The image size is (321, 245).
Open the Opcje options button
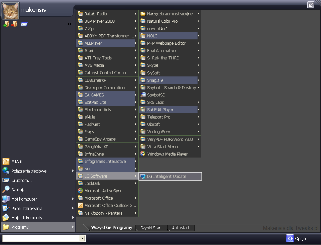[296, 238]
